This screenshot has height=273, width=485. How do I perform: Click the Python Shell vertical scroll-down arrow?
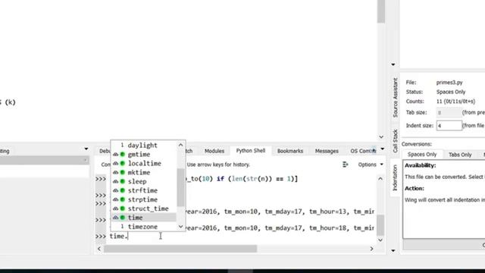click(380, 240)
